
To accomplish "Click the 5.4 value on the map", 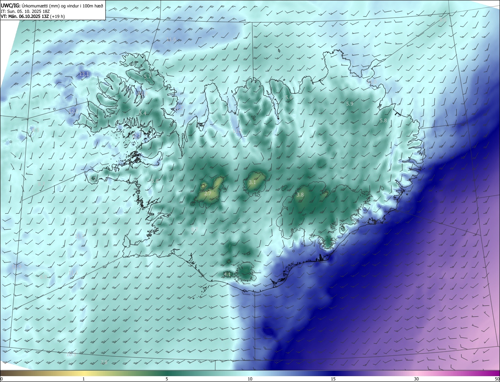I will (x=143, y=113).
